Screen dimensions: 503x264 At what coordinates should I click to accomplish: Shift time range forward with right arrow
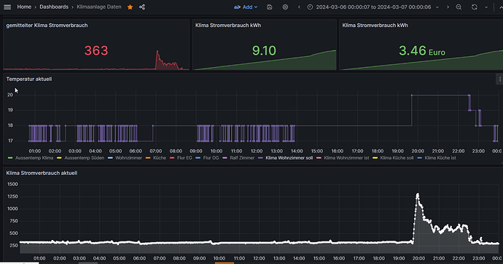click(448, 7)
